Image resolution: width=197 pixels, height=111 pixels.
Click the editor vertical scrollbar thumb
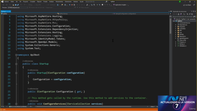pos(171,26)
